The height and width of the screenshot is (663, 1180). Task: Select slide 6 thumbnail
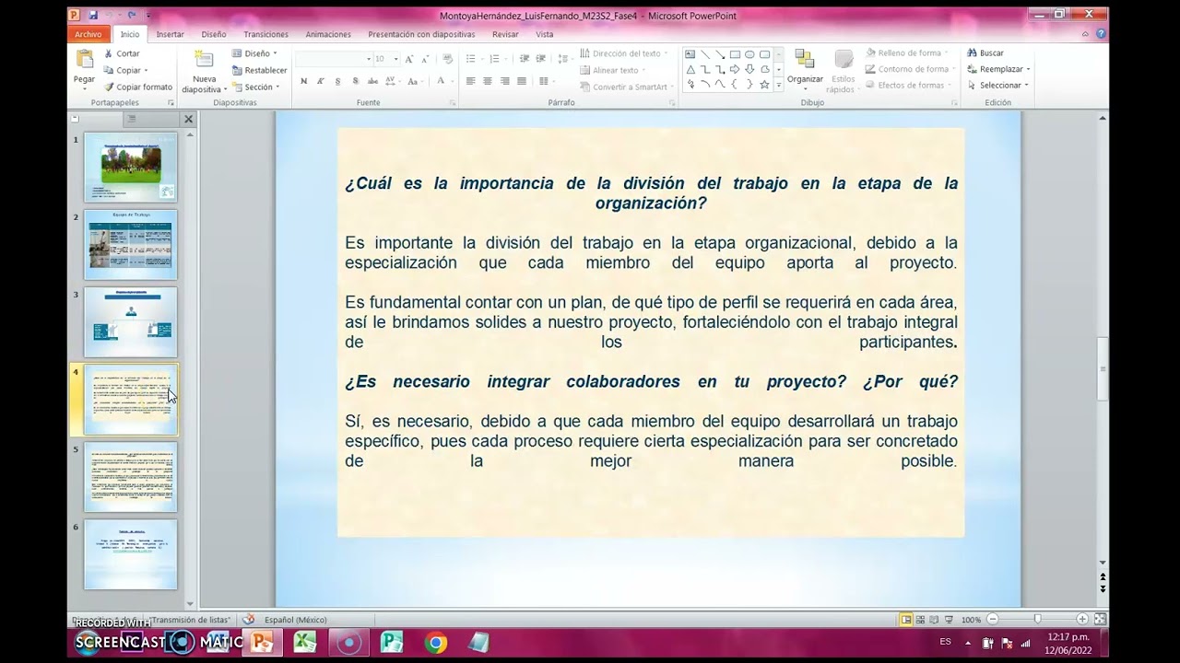click(x=131, y=554)
